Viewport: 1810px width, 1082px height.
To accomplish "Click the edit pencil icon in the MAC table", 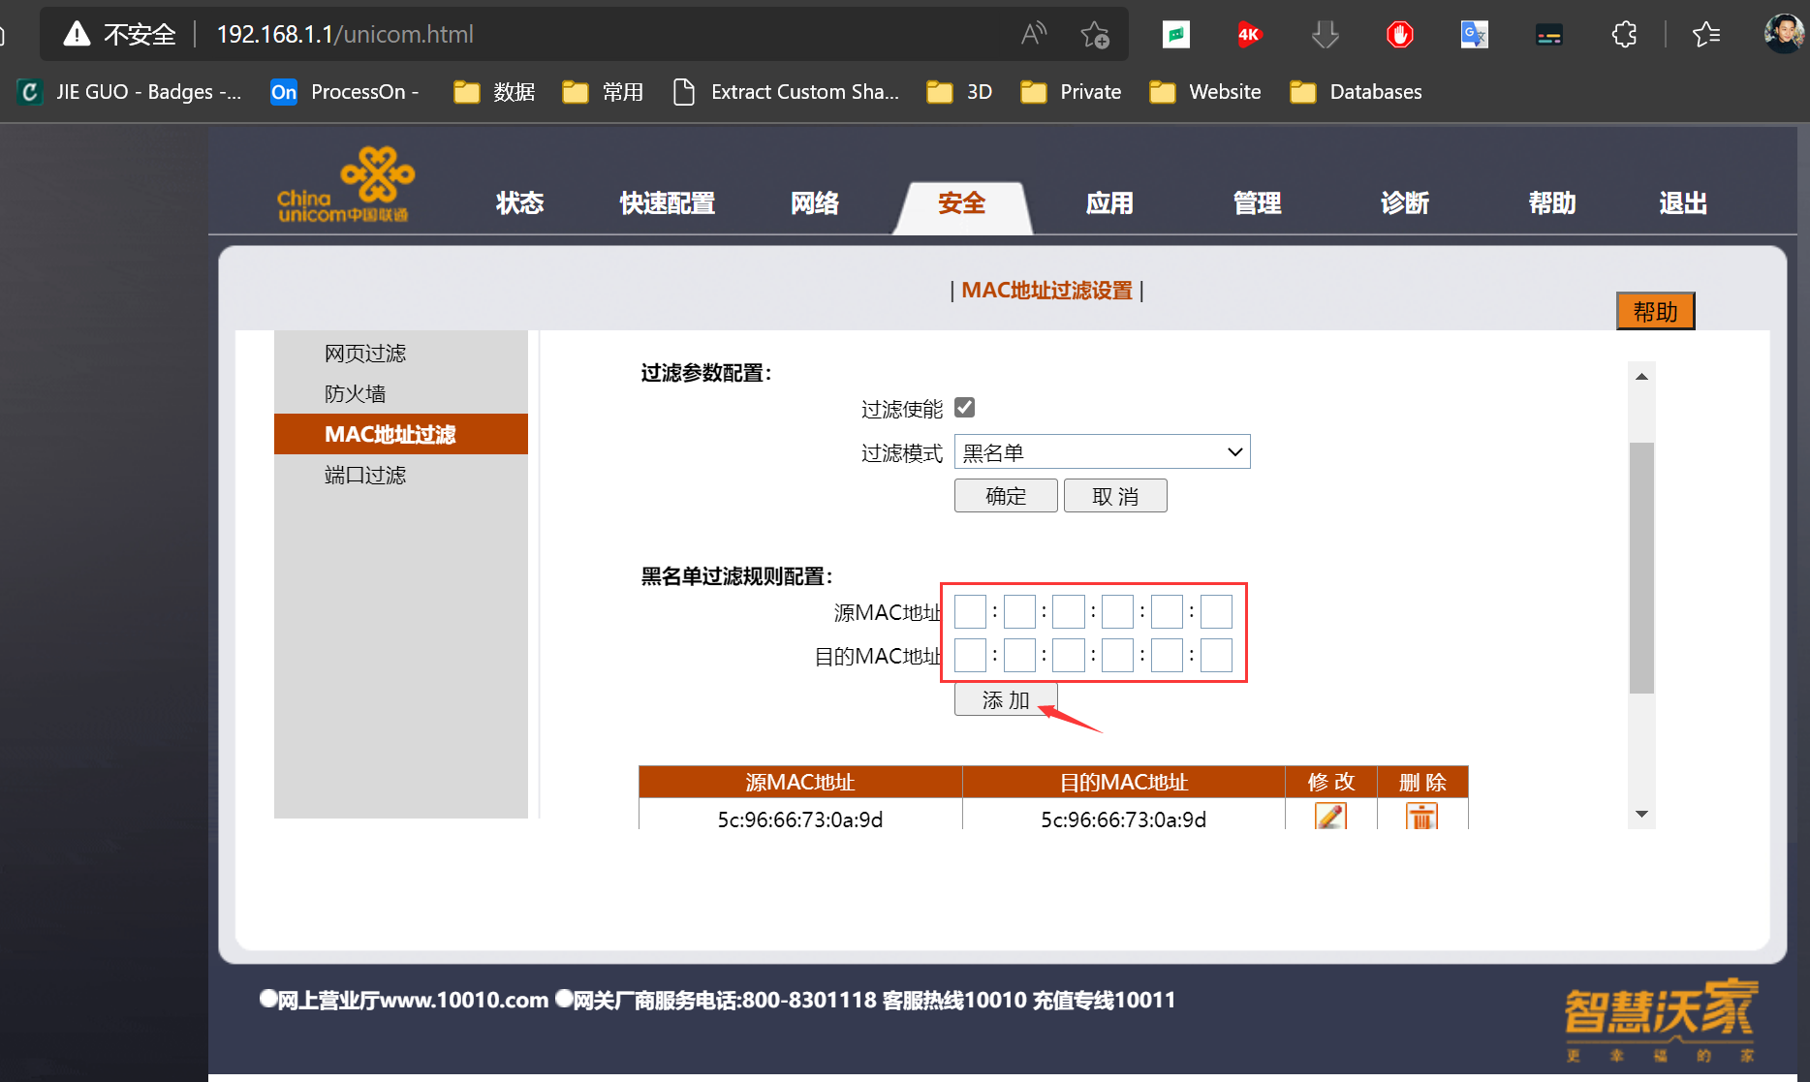I will point(1329,817).
